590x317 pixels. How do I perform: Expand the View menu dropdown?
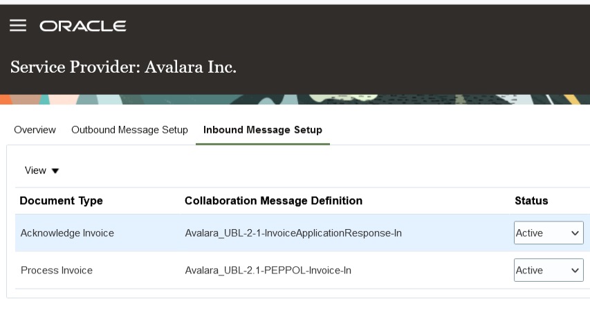[x=42, y=170]
